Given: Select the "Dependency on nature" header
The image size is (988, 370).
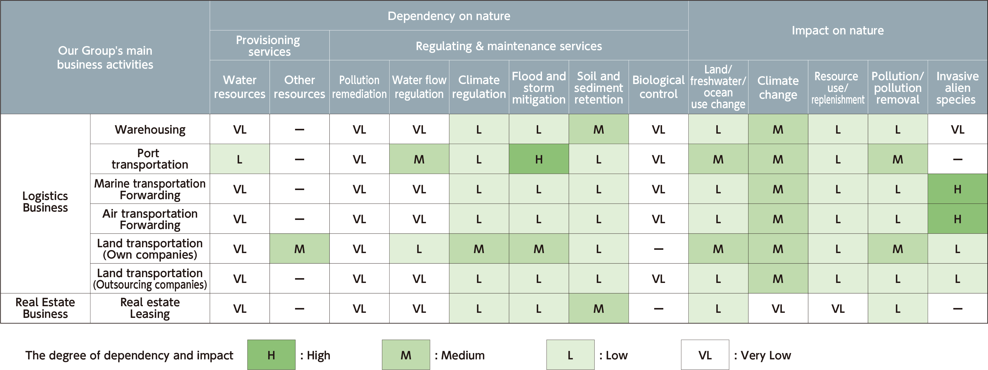Looking at the screenshot, I should point(449,16).
